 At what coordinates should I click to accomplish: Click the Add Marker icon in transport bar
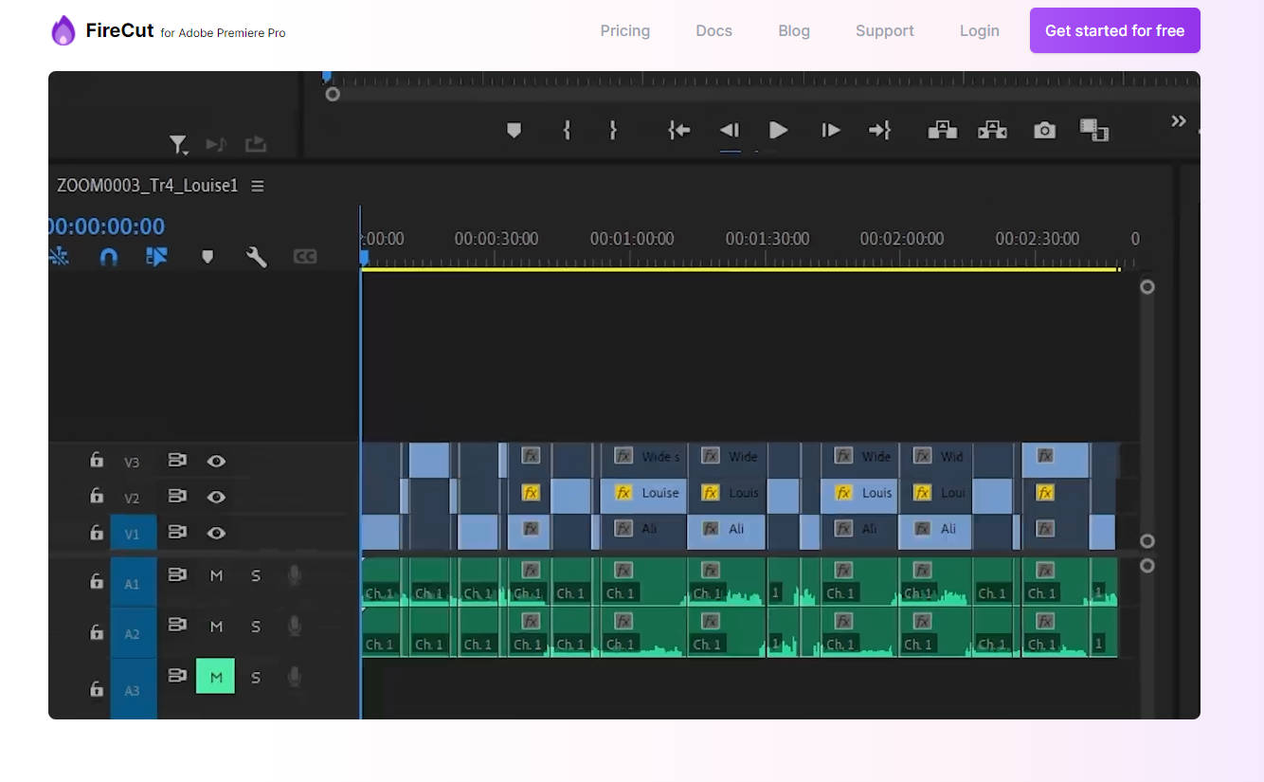point(514,130)
